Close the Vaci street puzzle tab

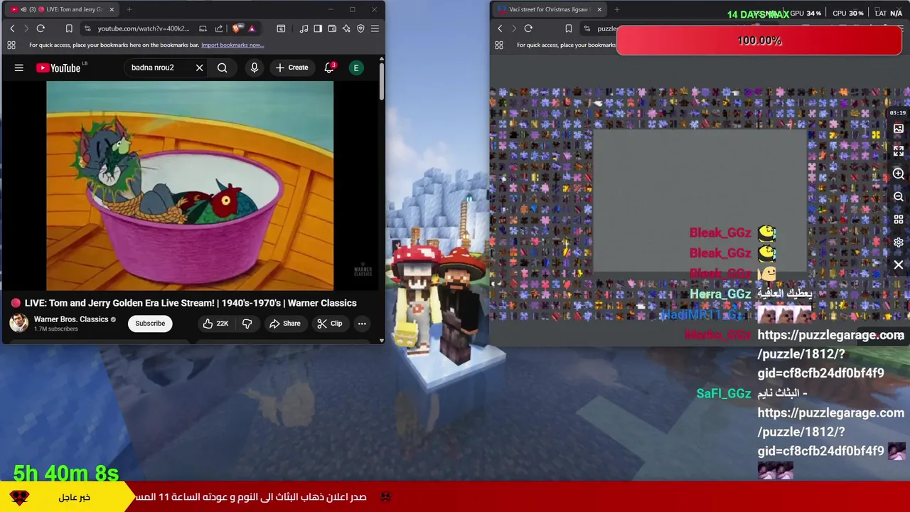(x=599, y=9)
